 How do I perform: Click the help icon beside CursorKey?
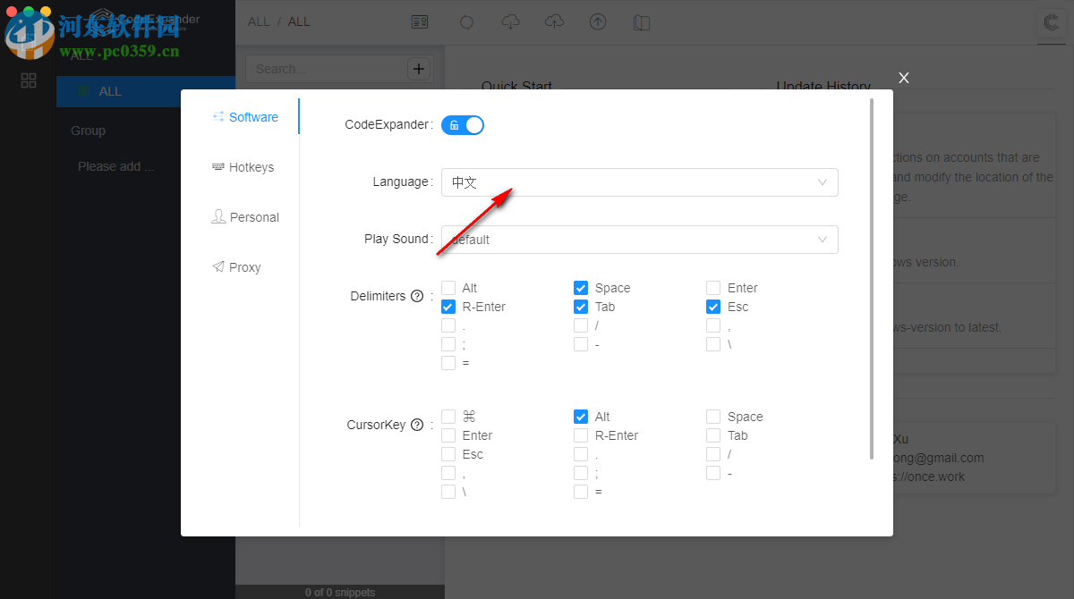[417, 425]
